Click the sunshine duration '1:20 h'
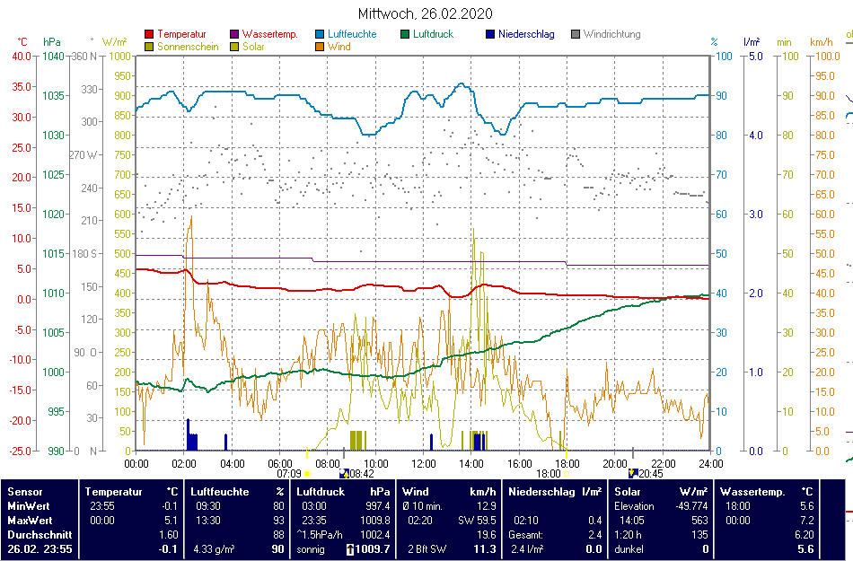Viewport: 853px width, 561px height. [629, 535]
